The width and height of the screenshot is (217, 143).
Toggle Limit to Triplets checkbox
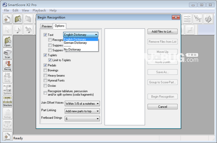click(50, 60)
